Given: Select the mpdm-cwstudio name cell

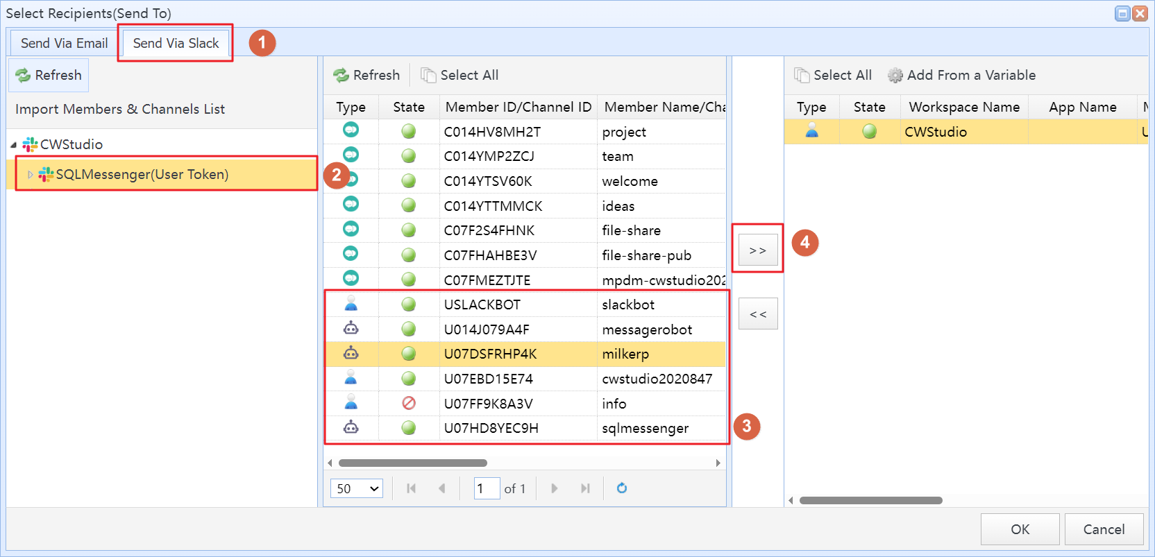Looking at the screenshot, I should tap(663, 280).
